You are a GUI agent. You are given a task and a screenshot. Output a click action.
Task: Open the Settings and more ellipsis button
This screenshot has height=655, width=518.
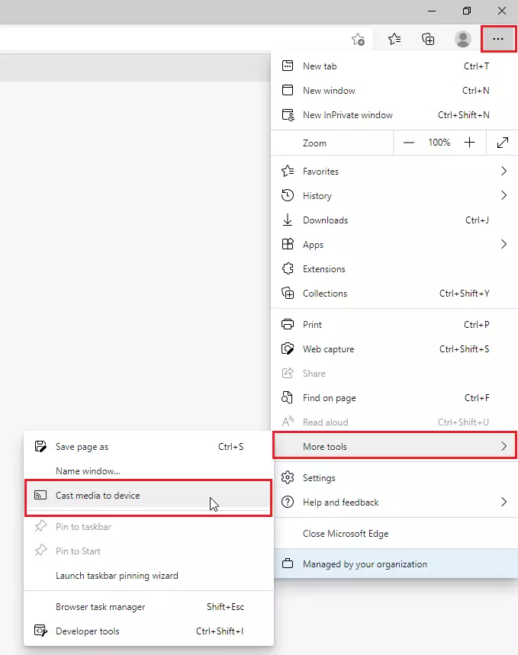coord(498,39)
